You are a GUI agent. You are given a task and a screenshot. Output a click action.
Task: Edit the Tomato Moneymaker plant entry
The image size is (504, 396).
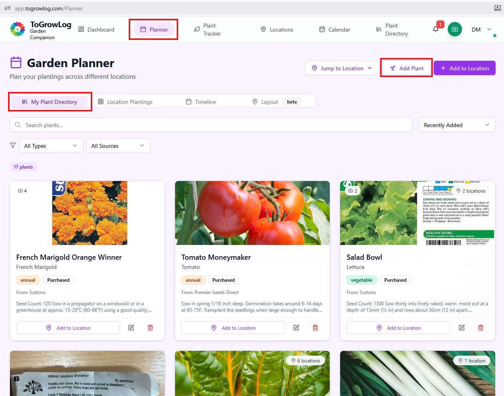tap(296, 327)
